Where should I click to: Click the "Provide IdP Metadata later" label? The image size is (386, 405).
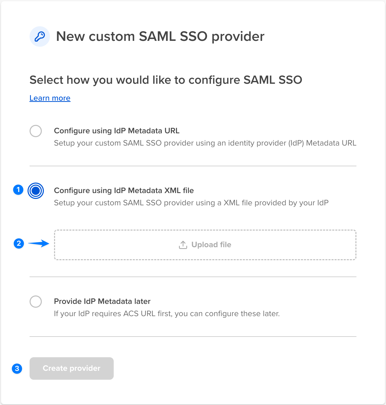tap(102, 301)
